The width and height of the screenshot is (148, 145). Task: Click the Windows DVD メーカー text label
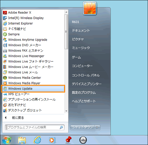[x=25, y=45]
